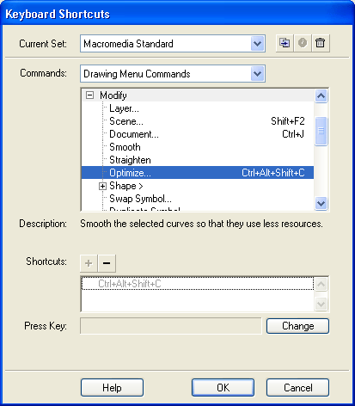
Task: Select the Layer... command
Action: pyautogui.click(x=124, y=108)
